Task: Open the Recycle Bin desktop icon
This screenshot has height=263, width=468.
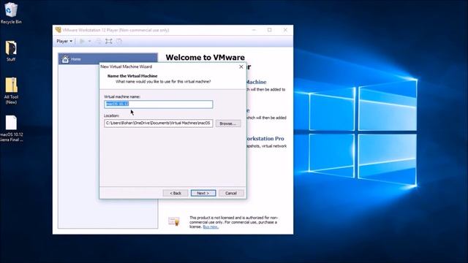Action: tap(11, 13)
